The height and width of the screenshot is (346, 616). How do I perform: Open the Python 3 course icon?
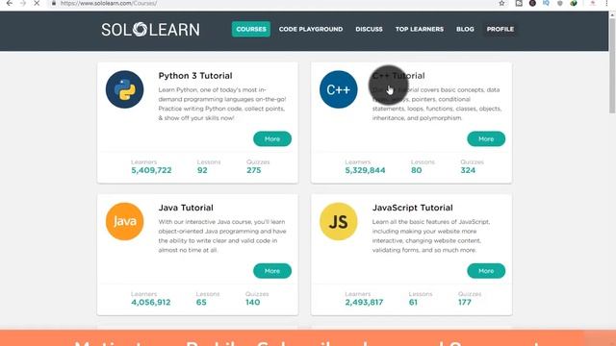124,89
